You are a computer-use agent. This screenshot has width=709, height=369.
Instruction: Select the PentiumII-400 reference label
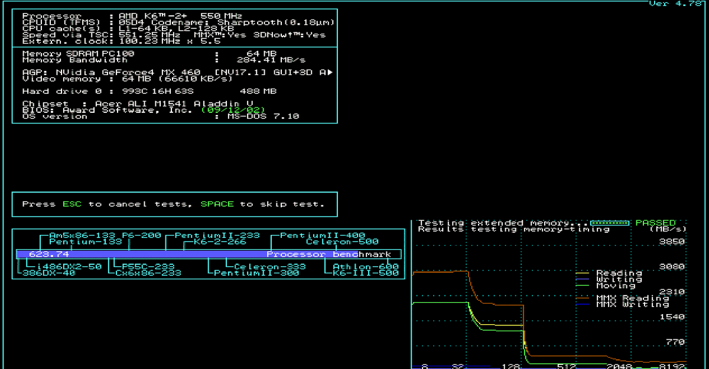tap(323, 235)
